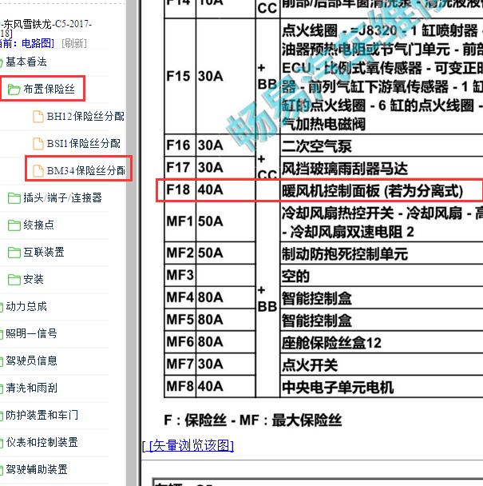Click the 40A rating in MF8 row
Viewport: 483px width, 486px height.
pyautogui.click(x=226, y=387)
